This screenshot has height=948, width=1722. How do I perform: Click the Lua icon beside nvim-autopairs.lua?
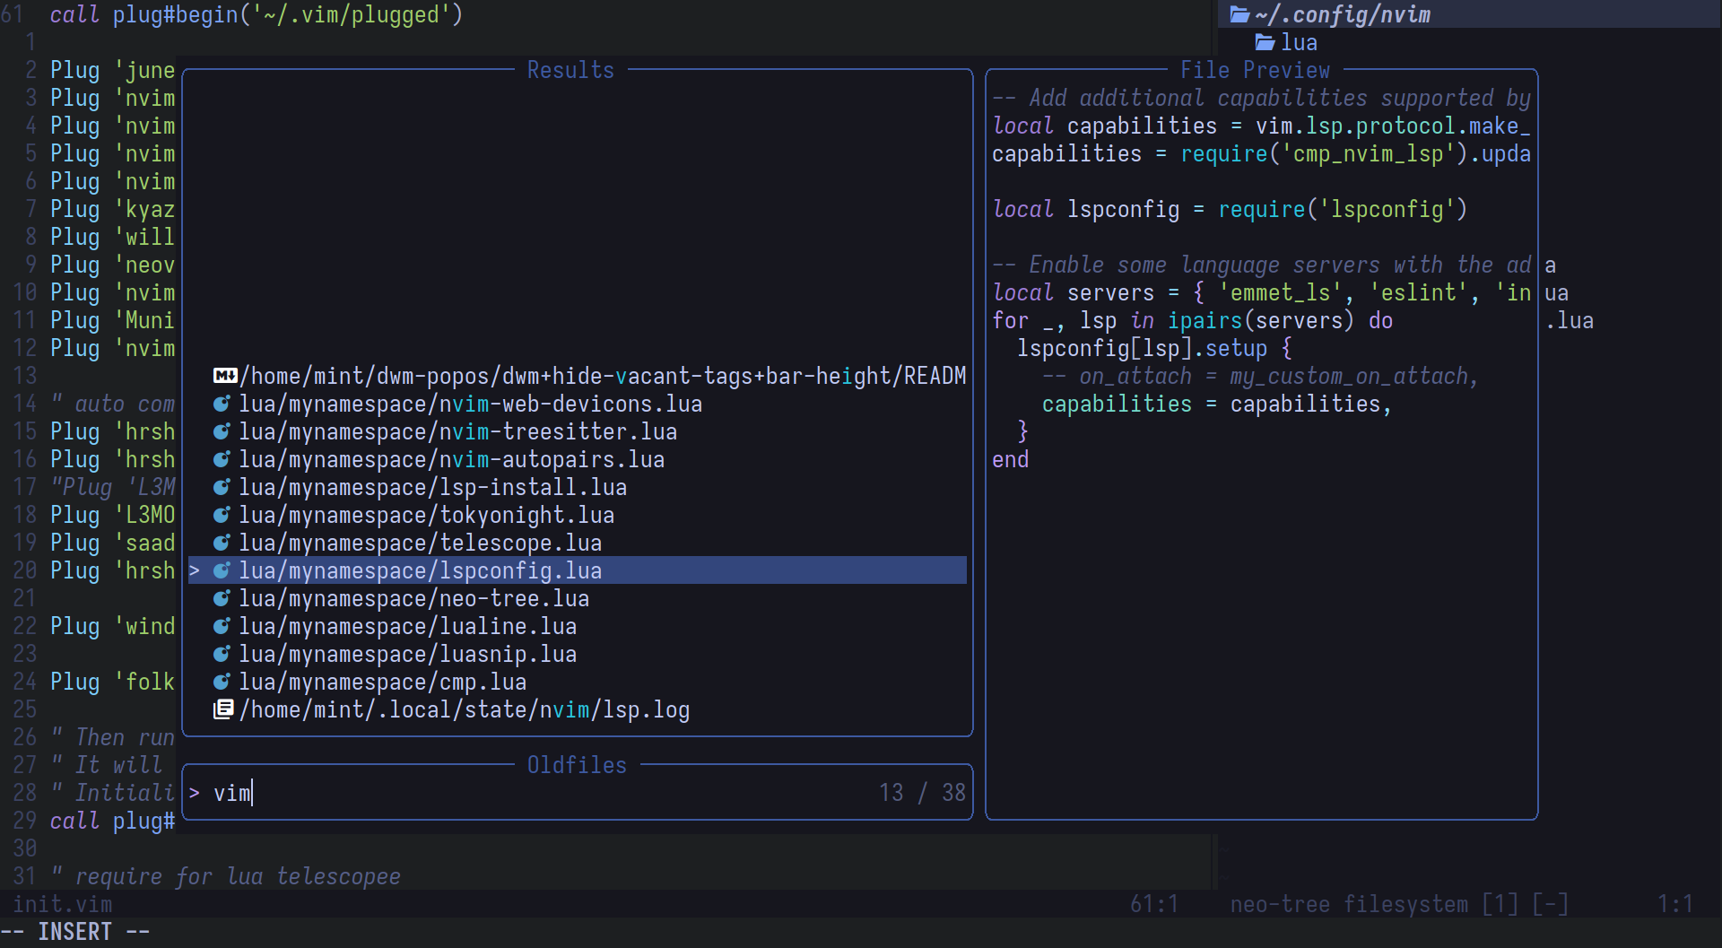coord(222,459)
